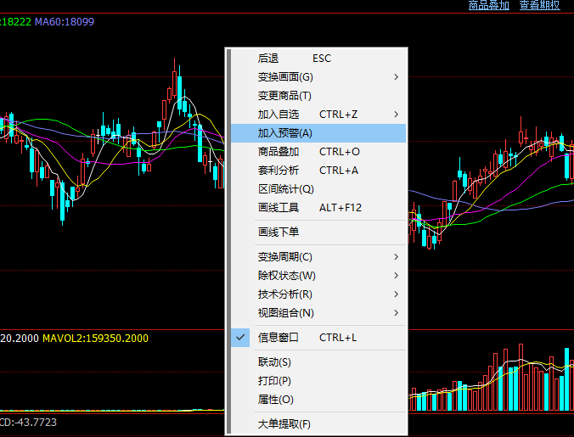Launch 画线工具 from the menu
Viewport: 574px width, 437px height.
point(279,208)
